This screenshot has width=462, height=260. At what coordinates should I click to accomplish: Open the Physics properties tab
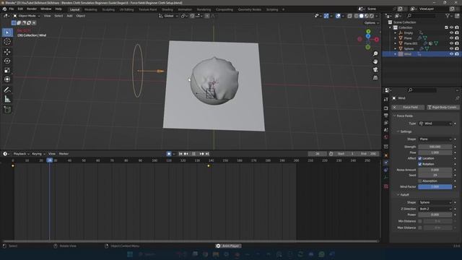point(386,162)
